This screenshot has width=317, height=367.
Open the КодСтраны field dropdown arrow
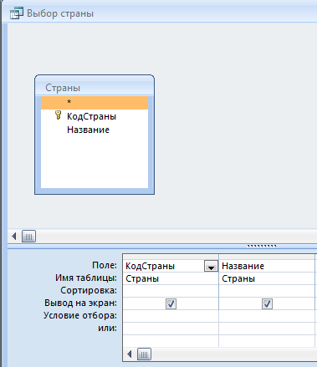tap(211, 266)
